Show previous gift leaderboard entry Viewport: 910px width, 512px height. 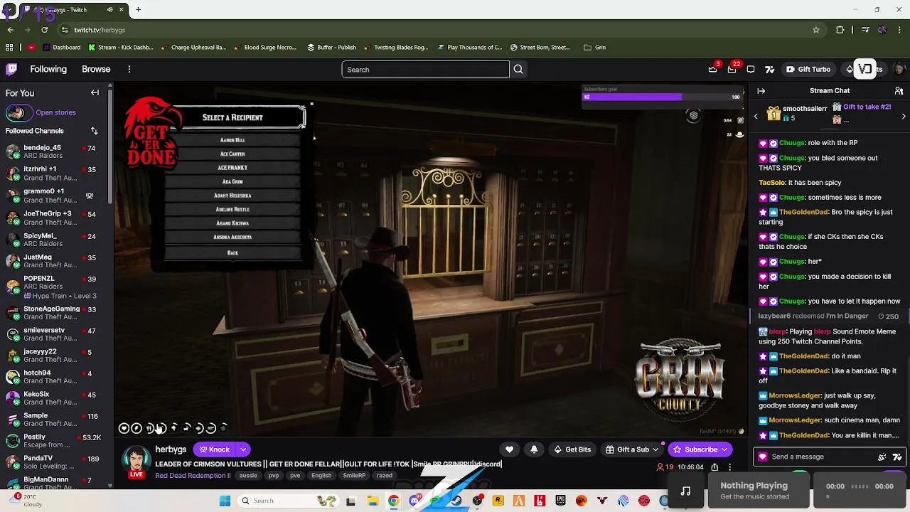(x=756, y=116)
